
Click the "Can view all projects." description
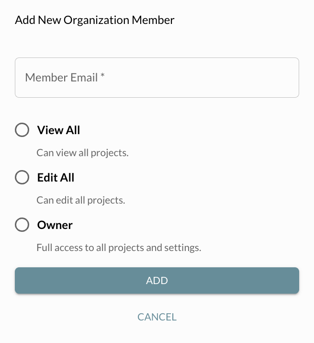pyautogui.click(x=83, y=153)
